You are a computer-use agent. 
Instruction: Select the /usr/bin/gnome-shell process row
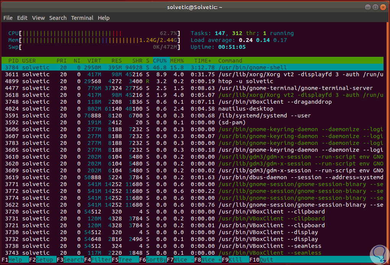pyautogui.click(x=192, y=67)
